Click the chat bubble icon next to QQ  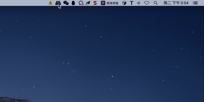(81, 3)
